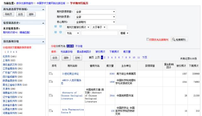Check the box for row 3 Abstracts of Chinese Geological Literature
Screen dimensions: 202x116
tap(50, 95)
